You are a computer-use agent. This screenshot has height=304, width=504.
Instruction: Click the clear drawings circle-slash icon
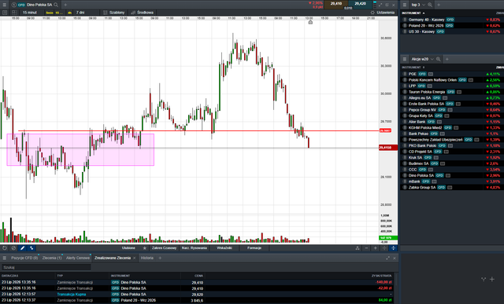point(13,248)
